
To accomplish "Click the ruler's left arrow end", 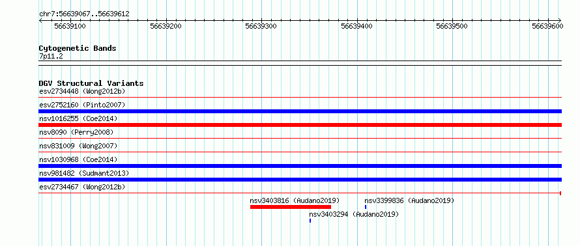I will [x=40, y=21].
